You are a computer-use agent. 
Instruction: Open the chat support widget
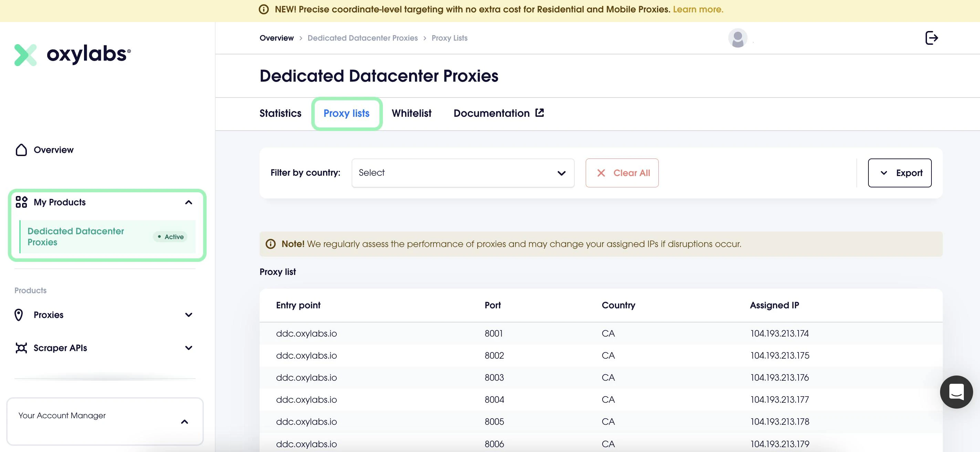click(x=956, y=391)
